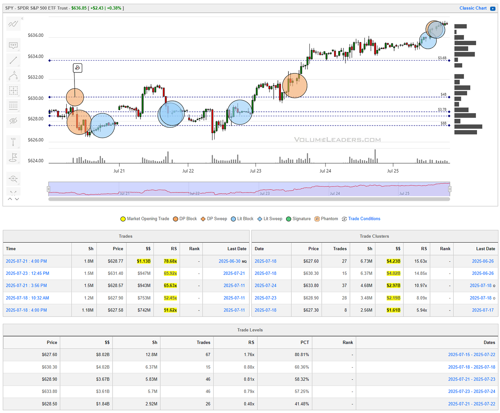This screenshot has height=413, width=500.
Task: Click the toolbar up chevron
Action: coord(10,199)
